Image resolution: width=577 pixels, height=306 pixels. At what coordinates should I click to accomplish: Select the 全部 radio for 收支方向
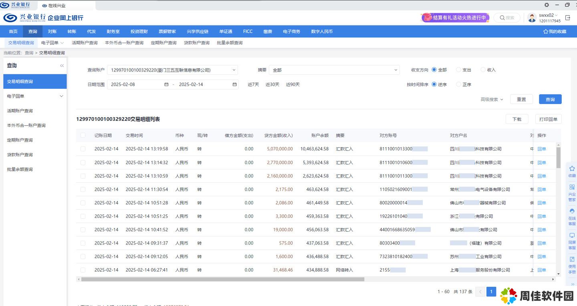pyautogui.click(x=434, y=70)
